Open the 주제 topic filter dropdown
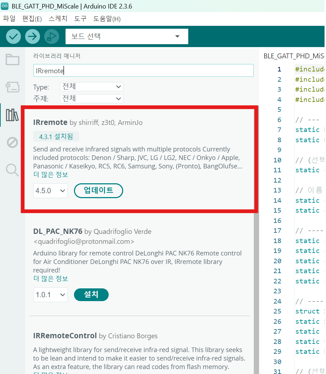Image resolution: width=326 pixels, height=374 pixels. pos(92,99)
